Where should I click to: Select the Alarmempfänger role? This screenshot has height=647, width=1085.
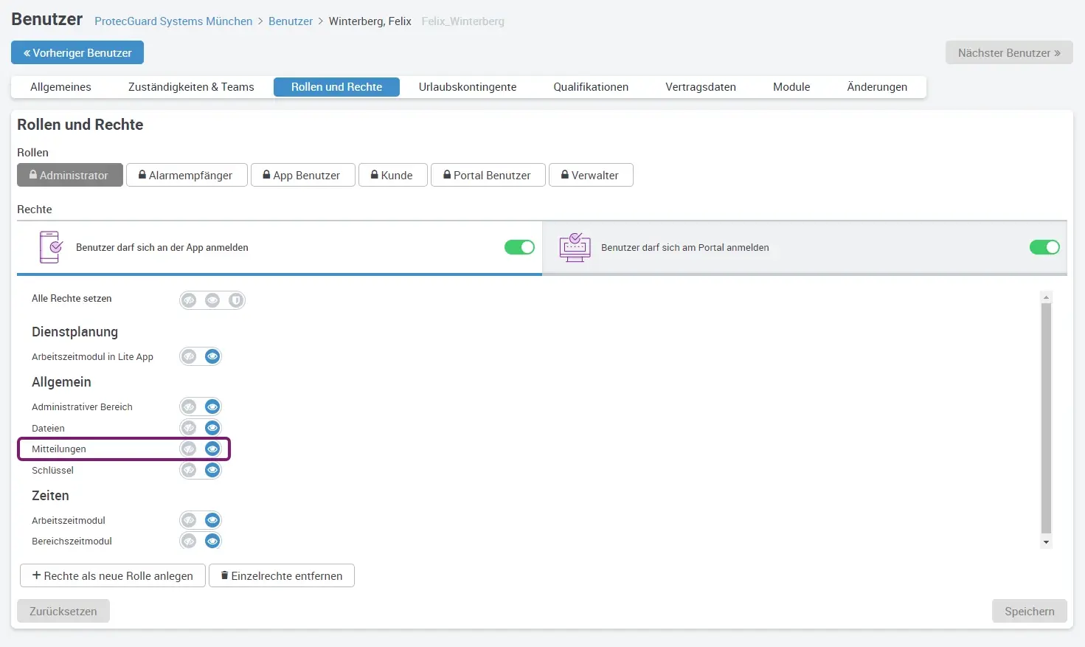187,176
